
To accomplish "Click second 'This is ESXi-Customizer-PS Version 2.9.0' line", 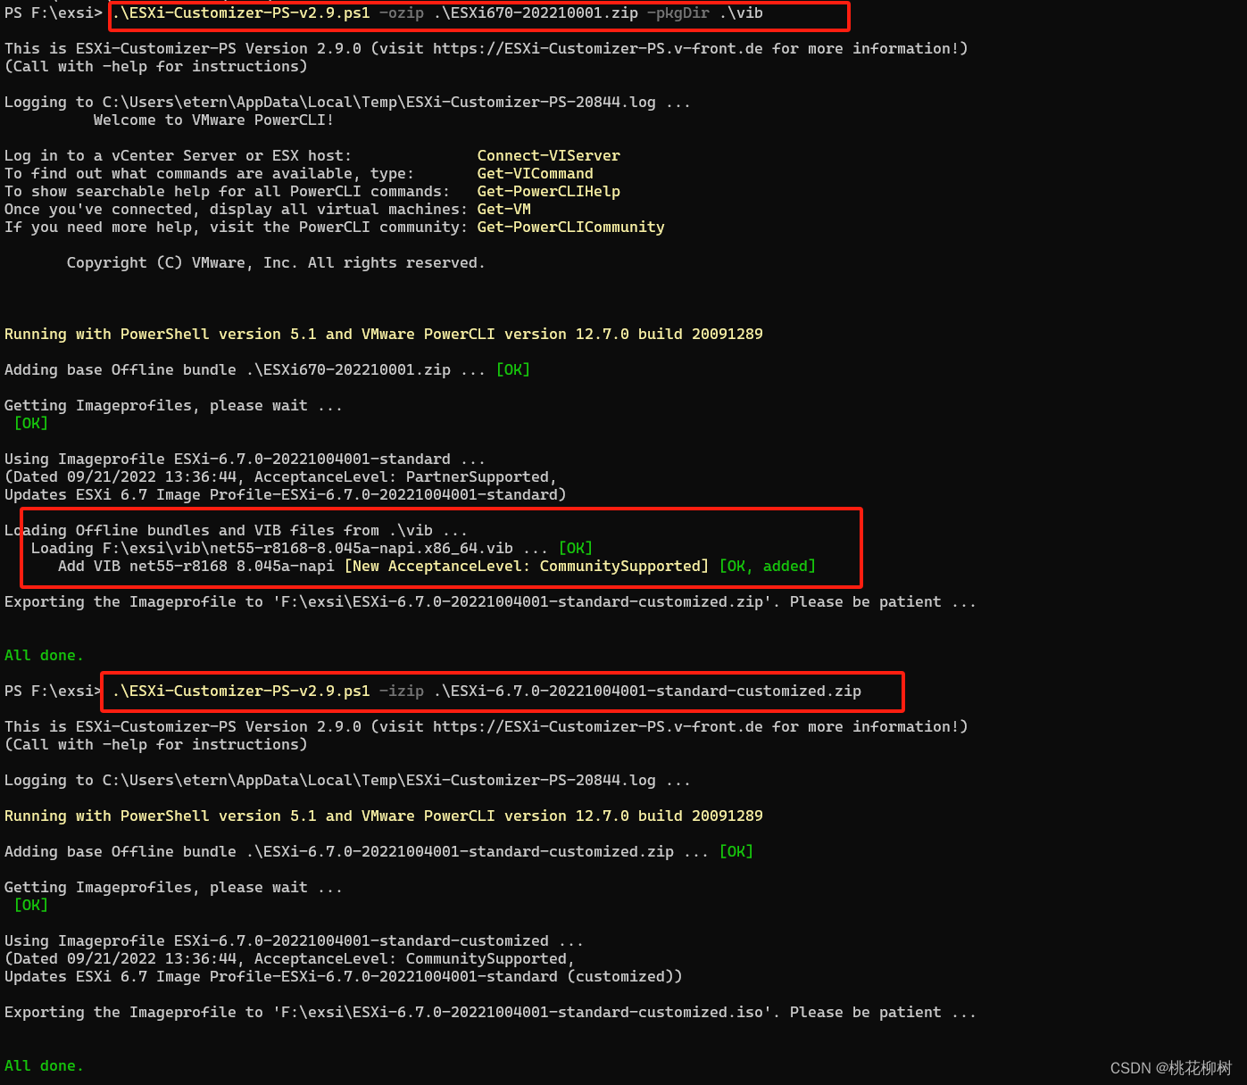I will pyautogui.click(x=486, y=727).
